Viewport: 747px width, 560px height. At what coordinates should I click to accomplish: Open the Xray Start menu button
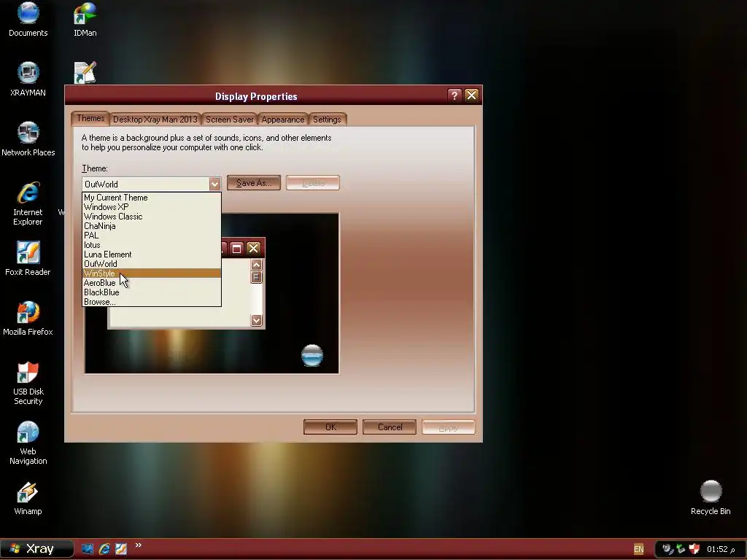click(37, 549)
